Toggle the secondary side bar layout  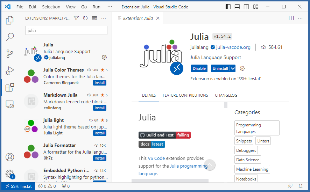[x=246, y=7]
